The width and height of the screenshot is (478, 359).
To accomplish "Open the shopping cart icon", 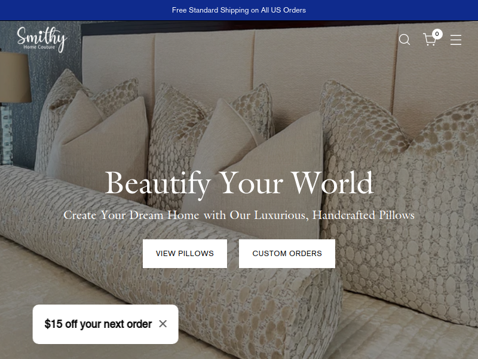I will [430, 39].
